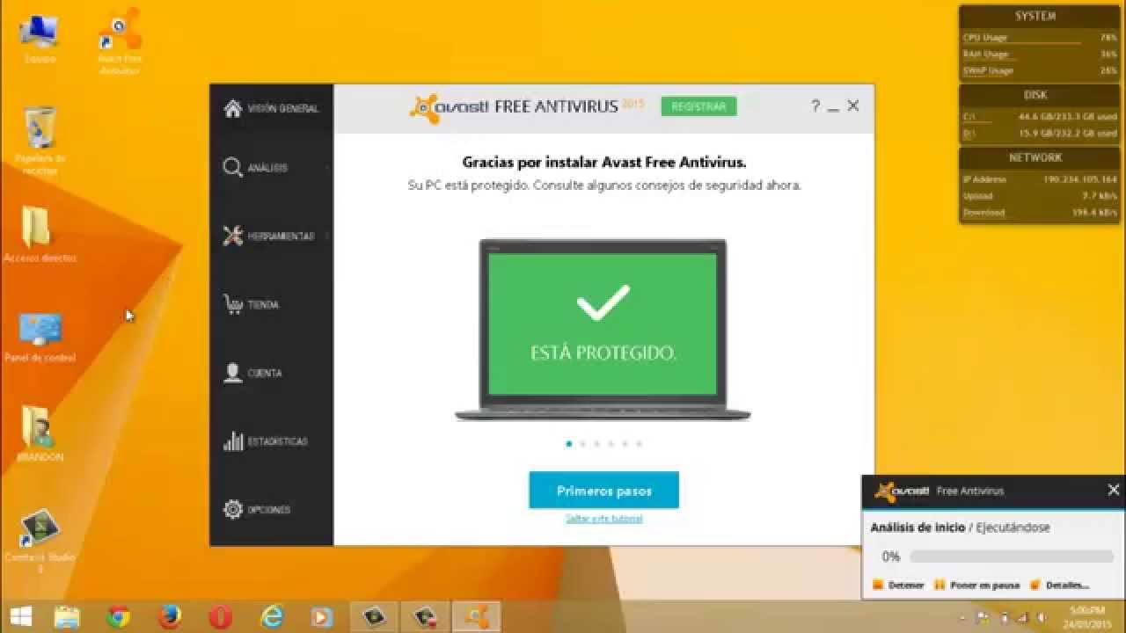
Task: Click the taskbar clock and date
Action: coord(1088,617)
